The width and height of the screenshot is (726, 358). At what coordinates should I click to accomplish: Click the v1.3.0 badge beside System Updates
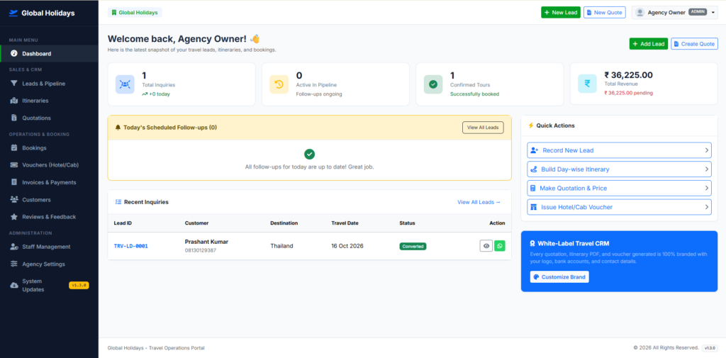(79, 285)
